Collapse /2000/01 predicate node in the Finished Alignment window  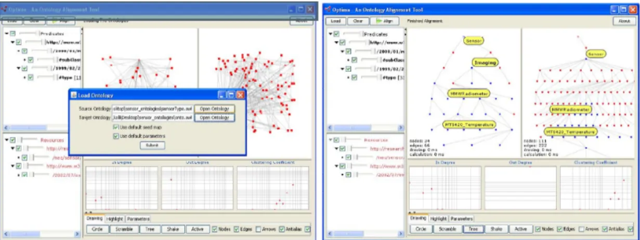point(342,51)
